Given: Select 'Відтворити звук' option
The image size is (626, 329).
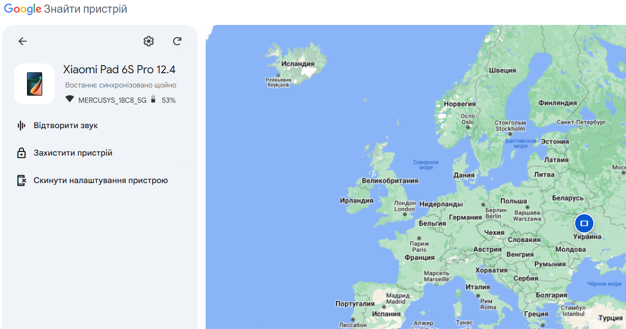Looking at the screenshot, I should [66, 126].
